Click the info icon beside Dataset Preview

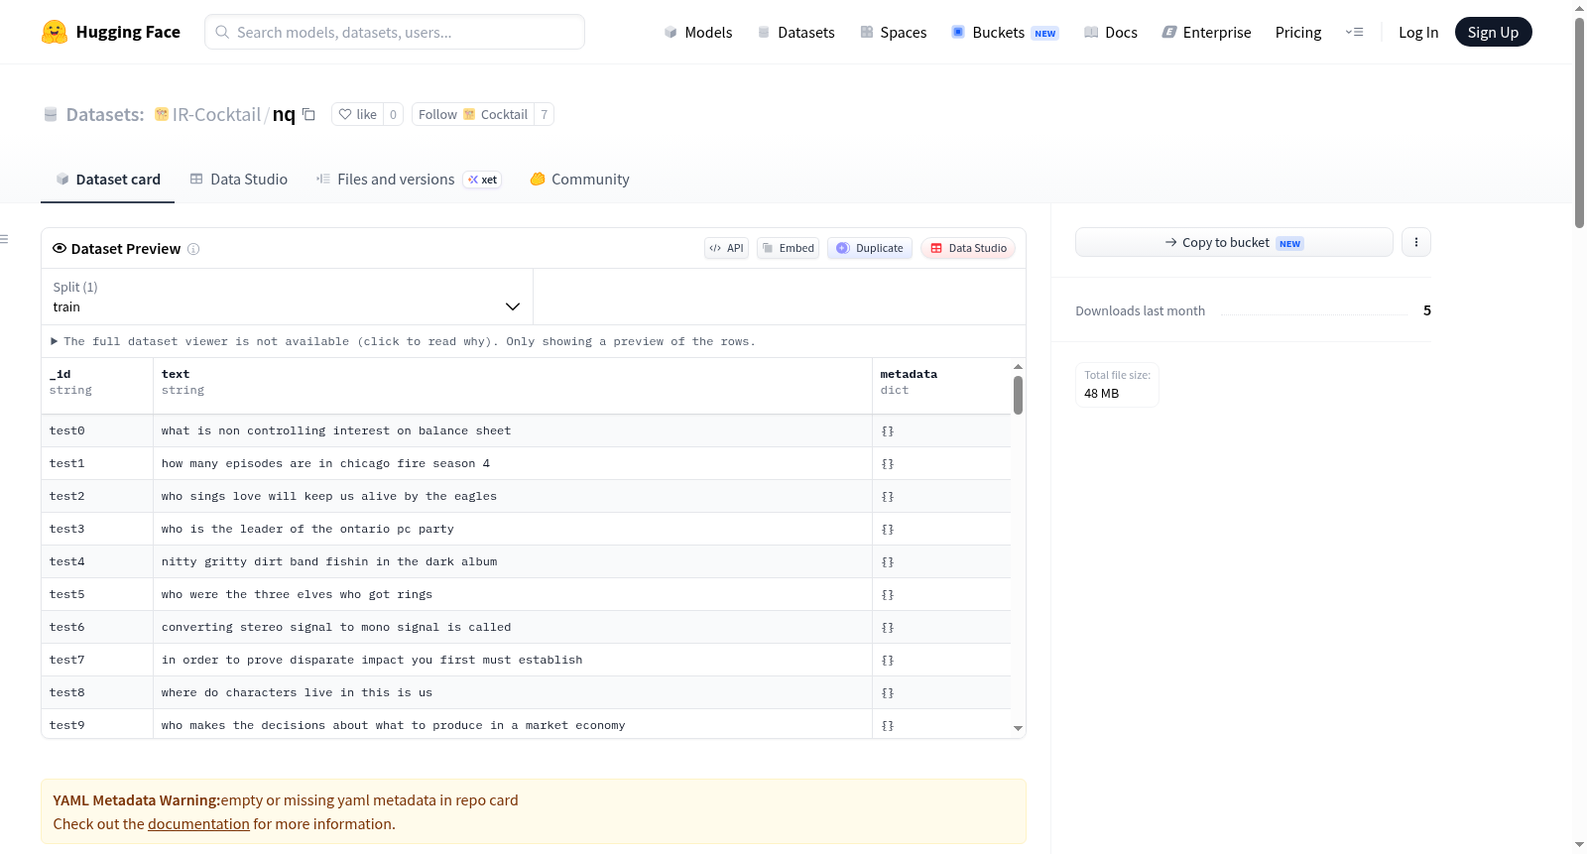pos(193,249)
